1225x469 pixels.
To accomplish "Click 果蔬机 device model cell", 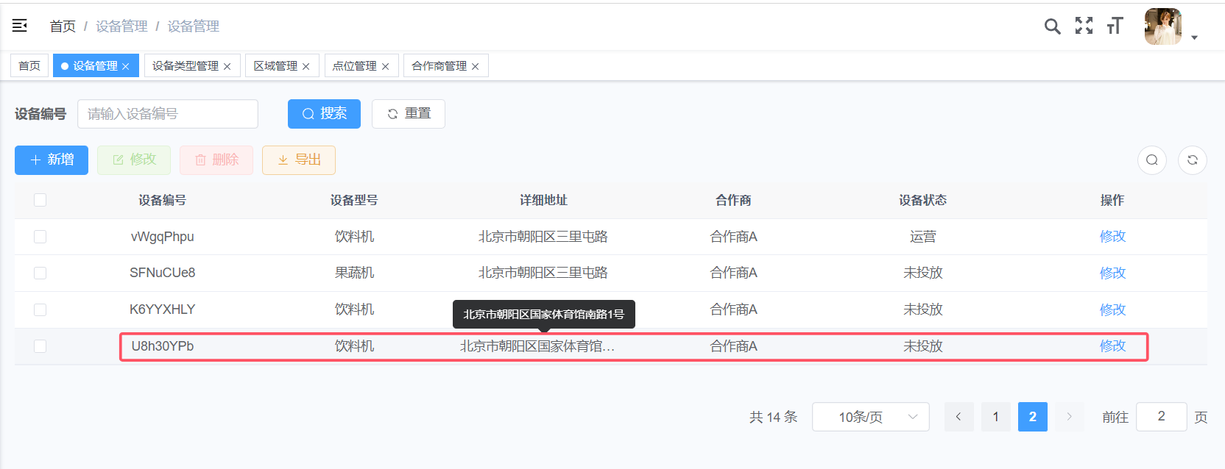I will pyautogui.click(x=354, y=273).
